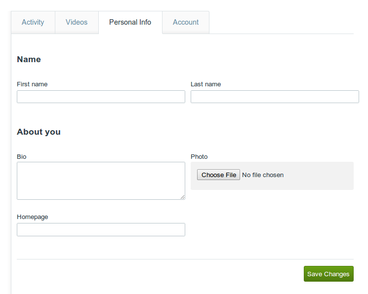Image resolution: width=368 pixels, height=294 pixels.
Task: Click the green Save Changes button
Action: [328, 274]
